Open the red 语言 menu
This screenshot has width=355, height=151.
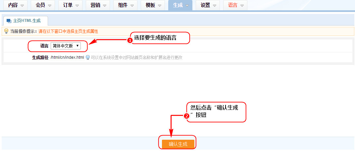(233, 5)
